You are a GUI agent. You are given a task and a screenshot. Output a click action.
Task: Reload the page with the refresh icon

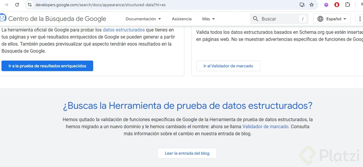[17, 5]
